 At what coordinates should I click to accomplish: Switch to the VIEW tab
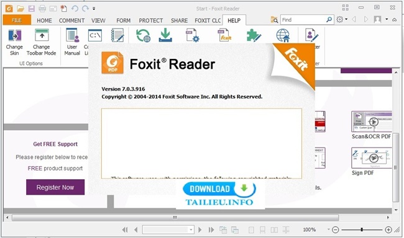tap(98, 20)
